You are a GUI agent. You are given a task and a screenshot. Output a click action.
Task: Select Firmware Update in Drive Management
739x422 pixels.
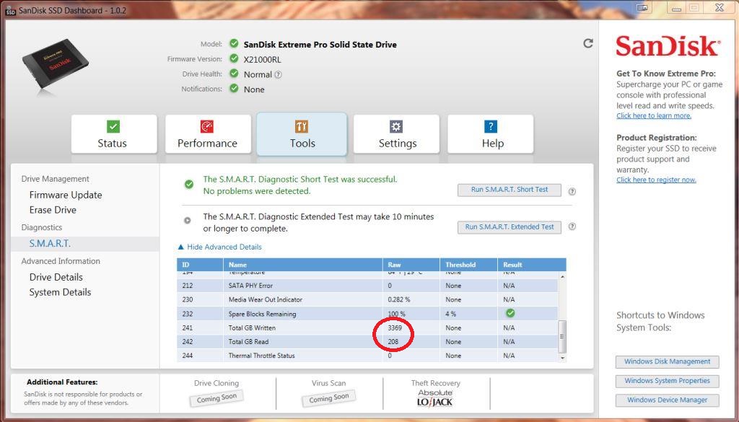click(66, 195)
